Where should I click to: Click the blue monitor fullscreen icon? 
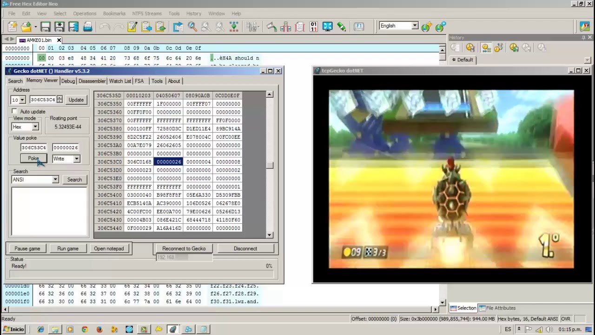pyautogui.click(x=328, y=27)
